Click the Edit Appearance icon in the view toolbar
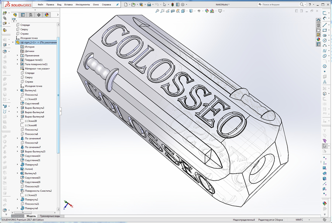 point(206,11)
